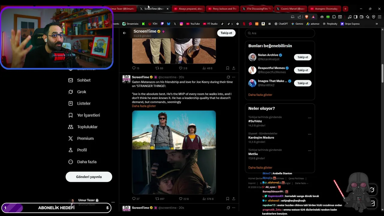Follow Images That Make account

[x=303, y=83]
